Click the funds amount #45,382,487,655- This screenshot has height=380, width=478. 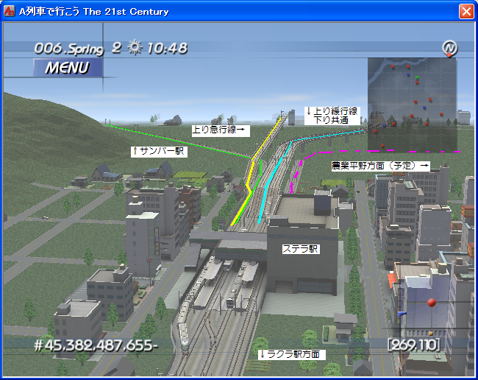click(x=96, y=346)
